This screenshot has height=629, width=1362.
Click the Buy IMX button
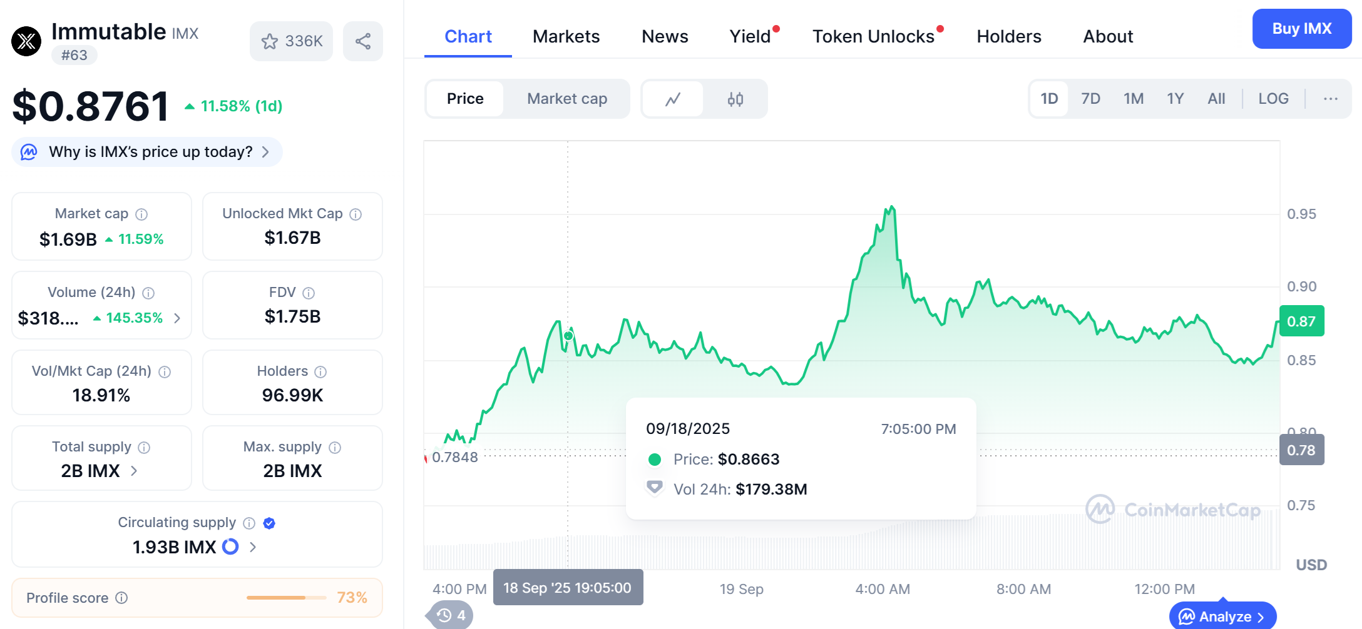tap(1301, 29)
